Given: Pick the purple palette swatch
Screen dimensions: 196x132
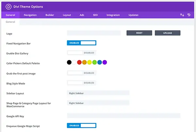Looking at the screenshot, I should pos(105,62).
